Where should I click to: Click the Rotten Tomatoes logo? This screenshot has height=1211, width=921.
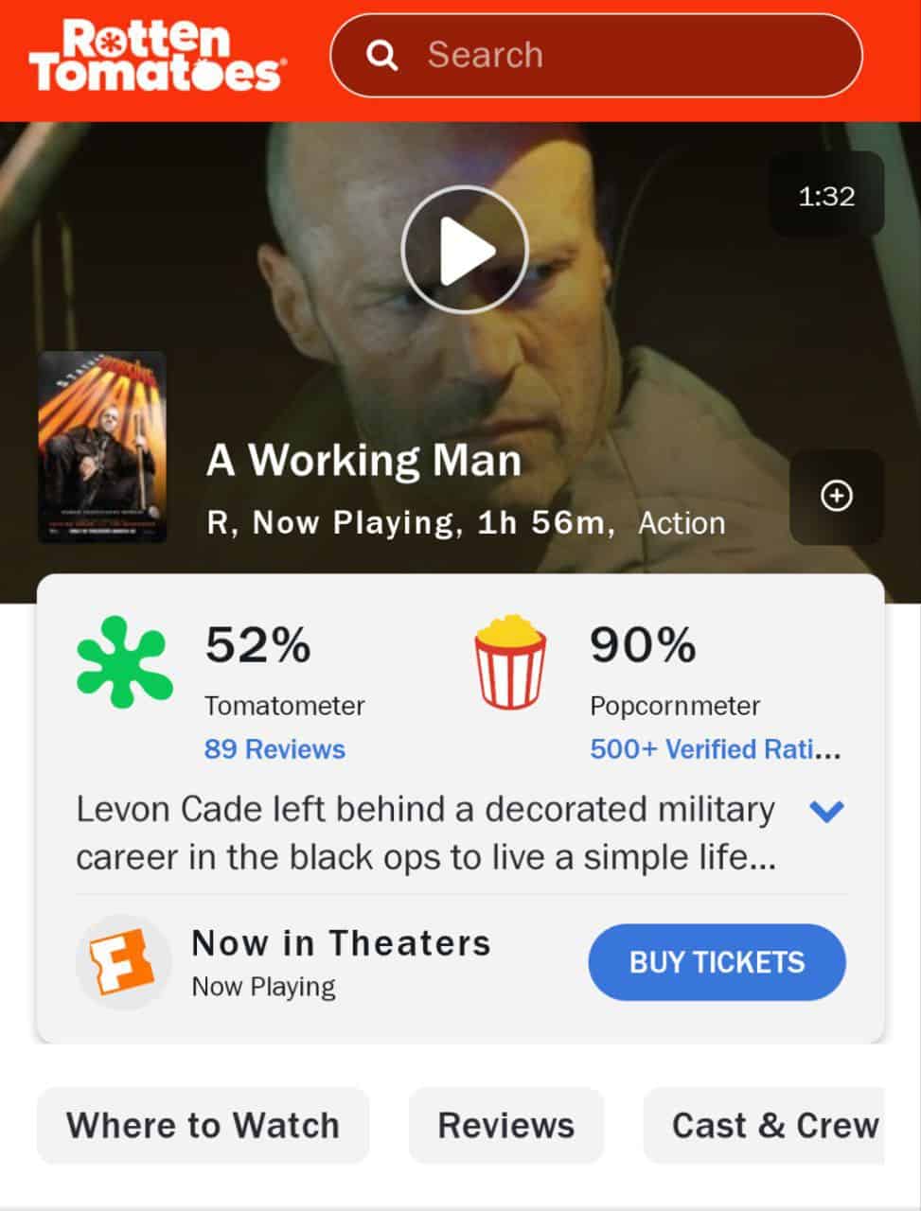click(155, 56)
